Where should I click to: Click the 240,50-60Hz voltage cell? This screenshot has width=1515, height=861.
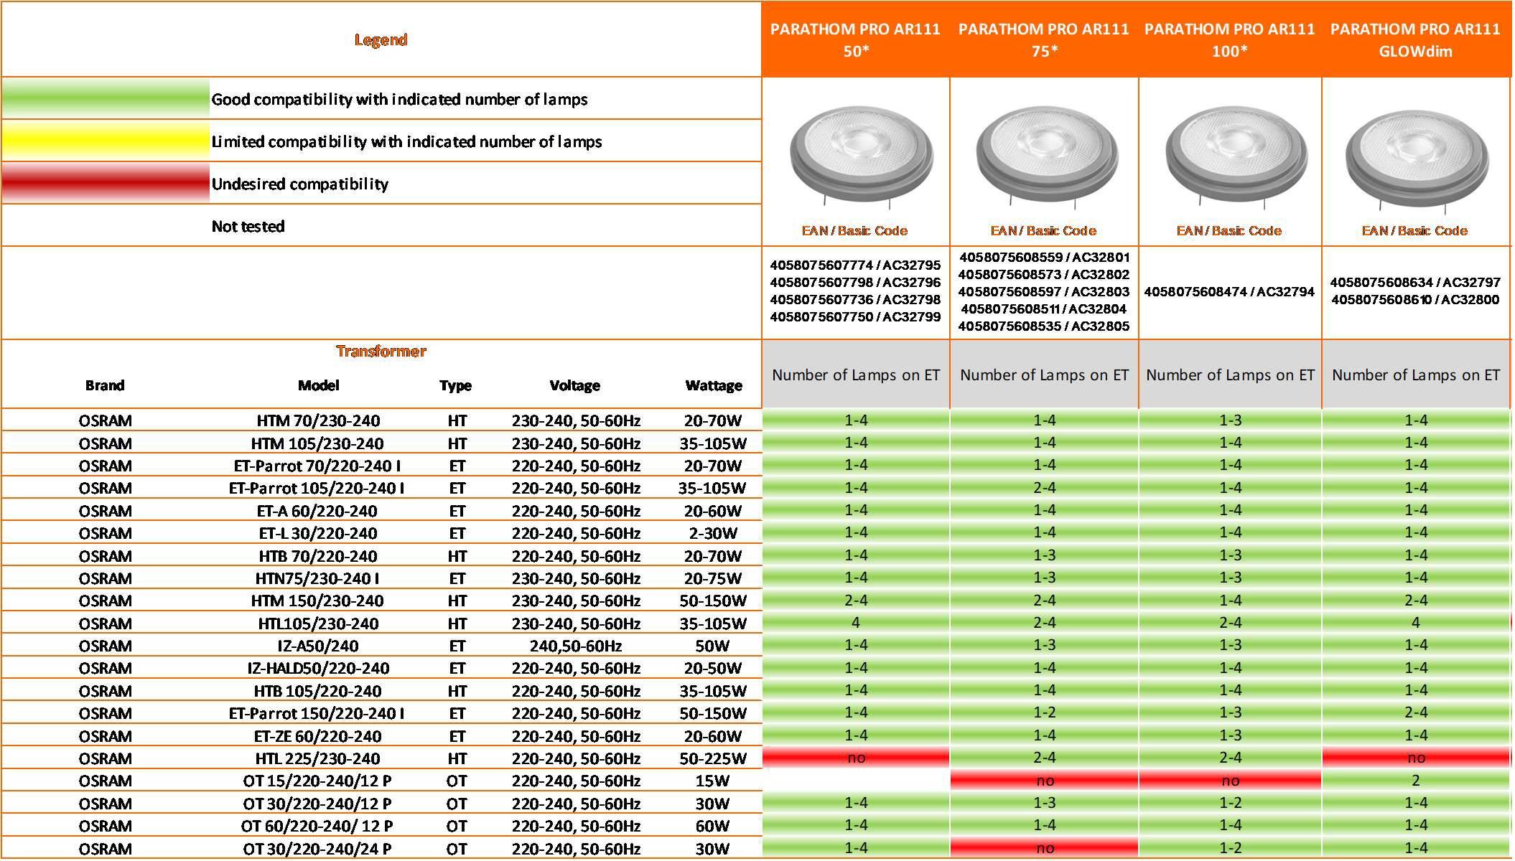point(575,646)
